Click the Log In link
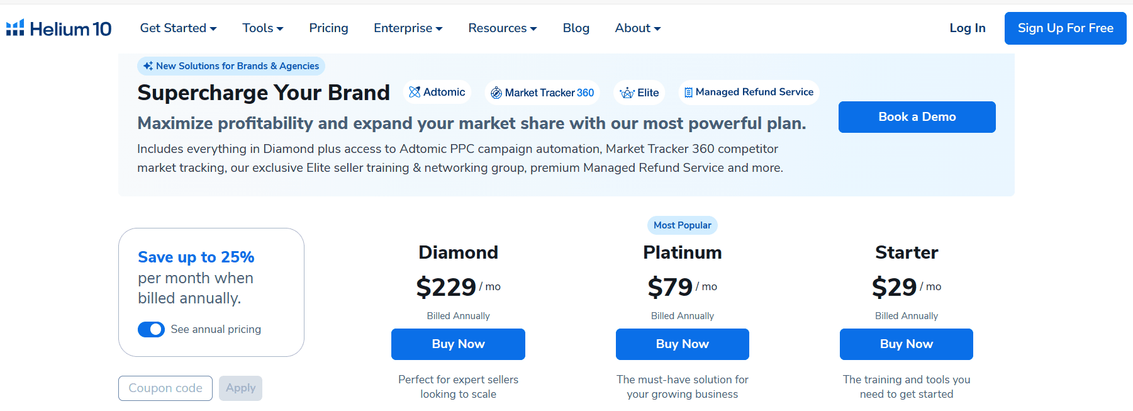1133x411 pixels. [x=967, y=28]
